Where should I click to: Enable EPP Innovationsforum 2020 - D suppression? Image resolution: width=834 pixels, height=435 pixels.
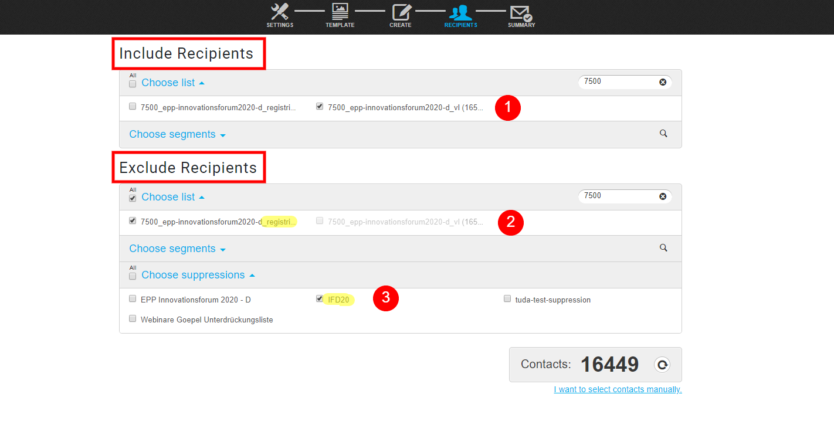click(133, 299)
